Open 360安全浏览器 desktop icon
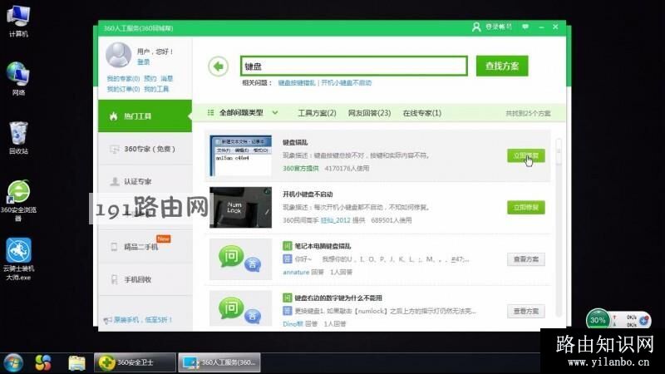Viewport: 665px width, 374px height. 18,200
